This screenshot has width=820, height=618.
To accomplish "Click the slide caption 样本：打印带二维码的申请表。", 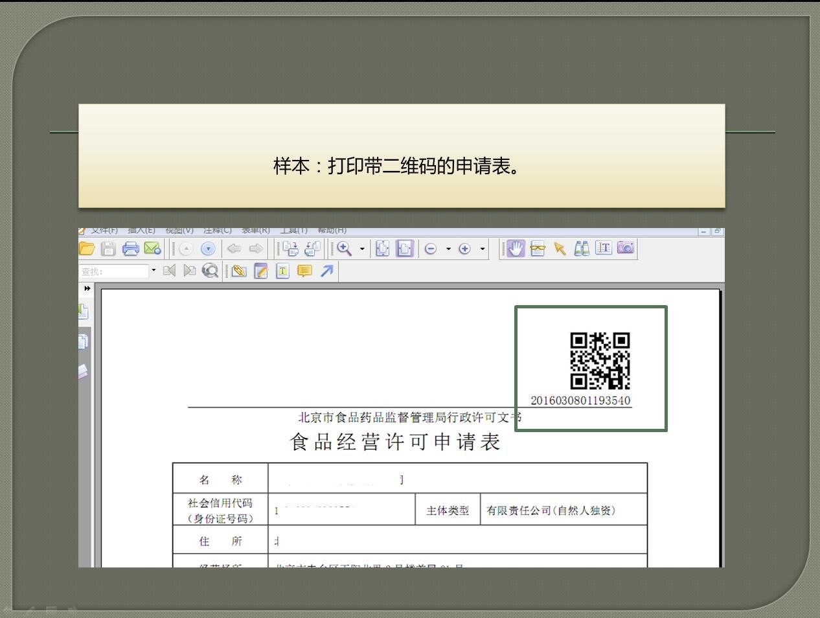I will [398, 166].
